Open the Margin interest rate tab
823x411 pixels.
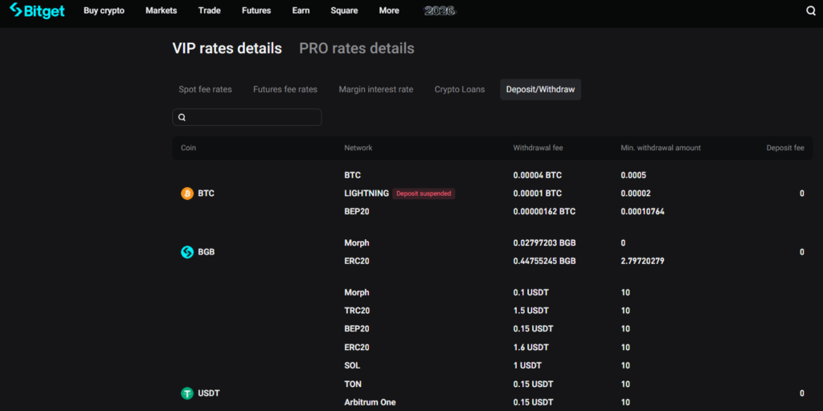click(x=375, y=89)
